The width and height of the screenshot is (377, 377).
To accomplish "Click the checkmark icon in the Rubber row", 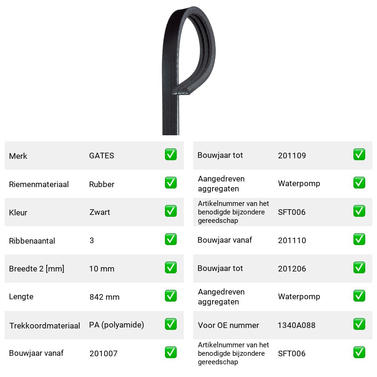I will click(x=171, y=183).
